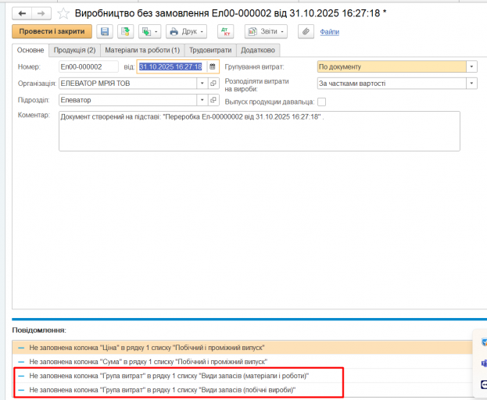Open the calendar picker for date
This screenshot has width=487, height=400.
pos(213,66)
